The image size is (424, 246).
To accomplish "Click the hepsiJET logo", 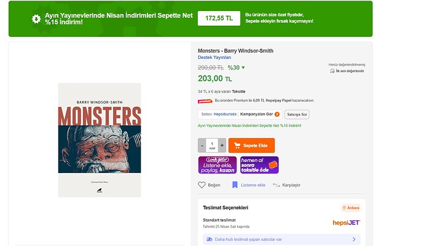I will (346, 223).
